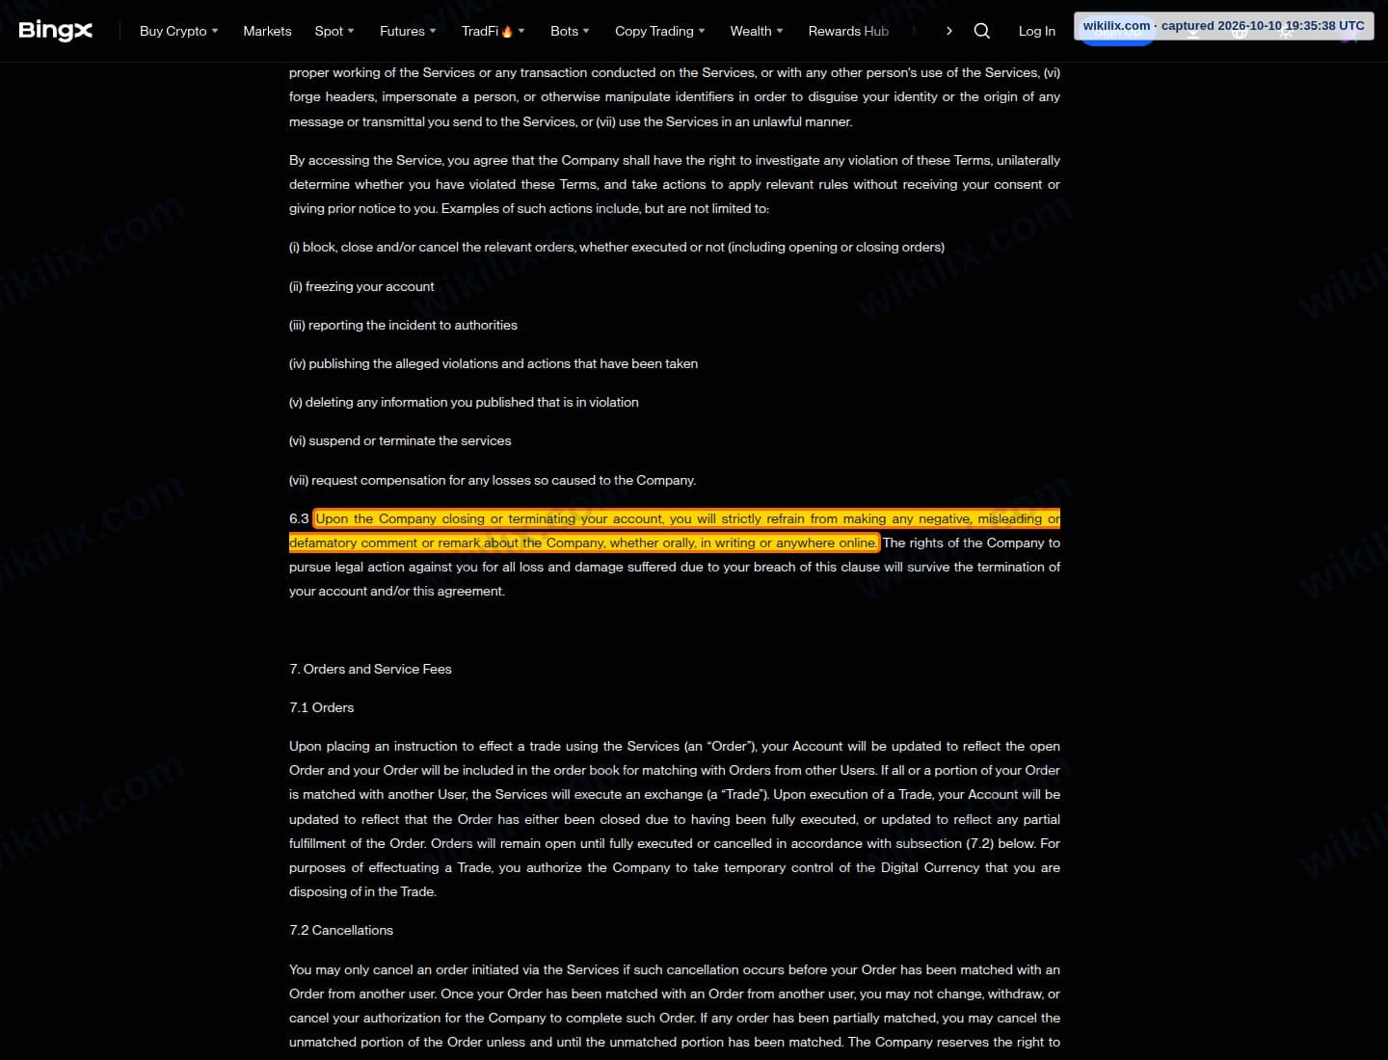Click the paragraph starting "Upon placing an instruction"

(675, 819)
